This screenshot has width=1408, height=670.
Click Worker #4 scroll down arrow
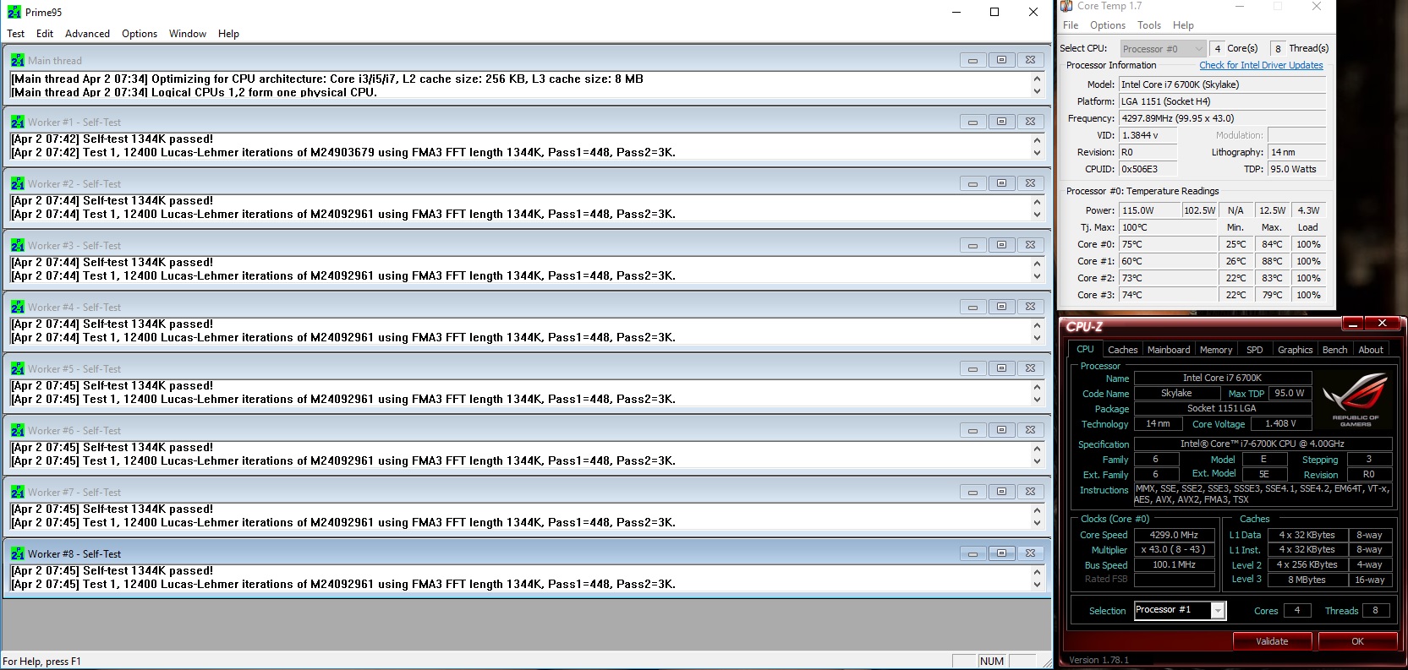point(1037,338)
